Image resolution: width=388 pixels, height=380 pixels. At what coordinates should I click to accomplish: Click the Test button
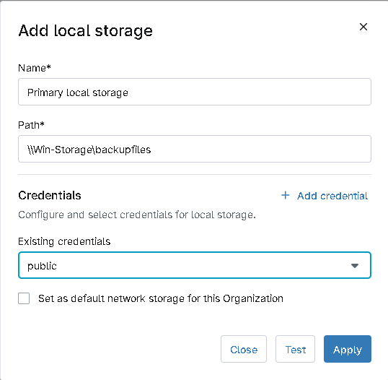(x=295, y=349)
